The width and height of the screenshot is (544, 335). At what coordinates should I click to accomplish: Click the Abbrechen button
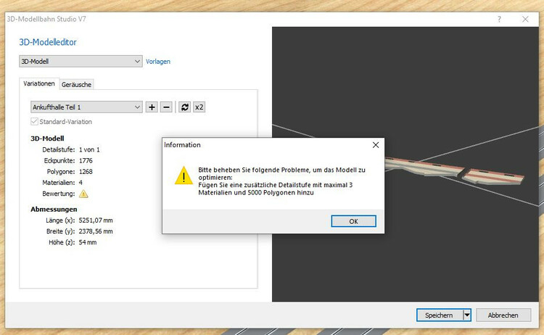pos(503,315)
